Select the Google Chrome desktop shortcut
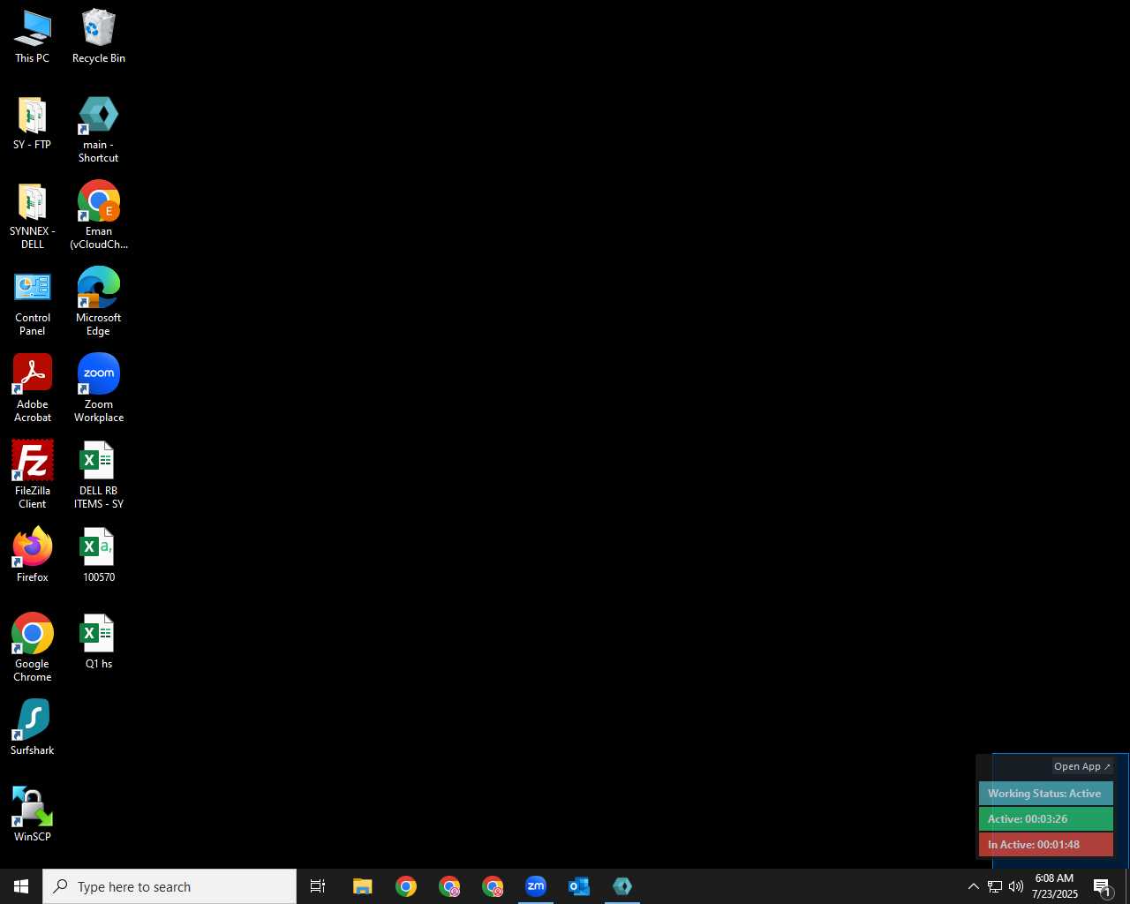Viewport: 1130px width, 904px height. (33, 649)
